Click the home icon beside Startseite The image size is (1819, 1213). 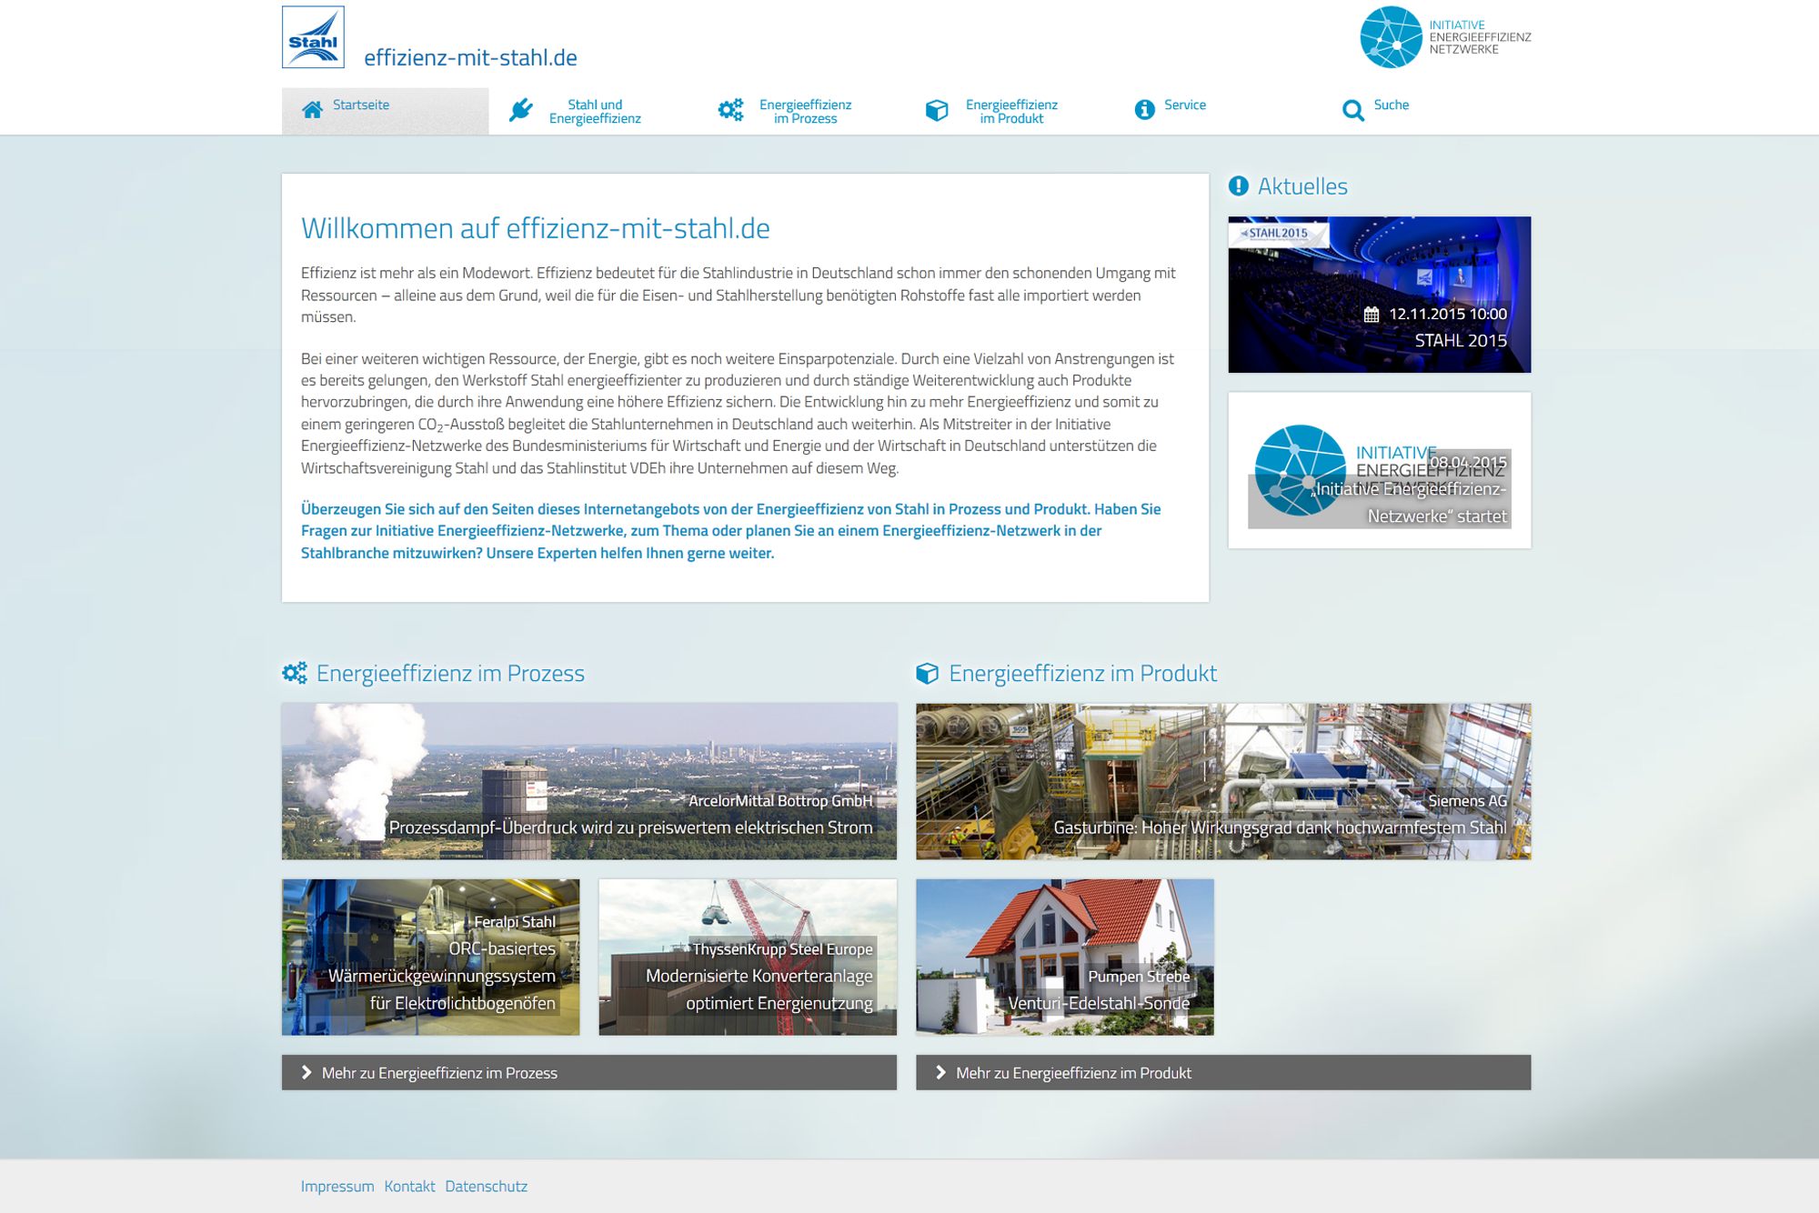(312, 110)
